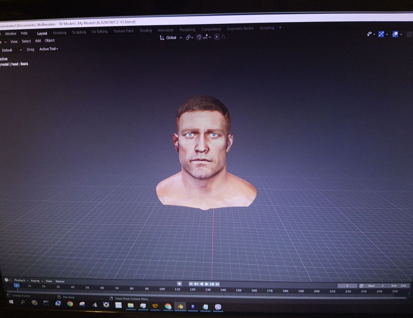Switch to the Modeling workspace tab

coord(60,33)
